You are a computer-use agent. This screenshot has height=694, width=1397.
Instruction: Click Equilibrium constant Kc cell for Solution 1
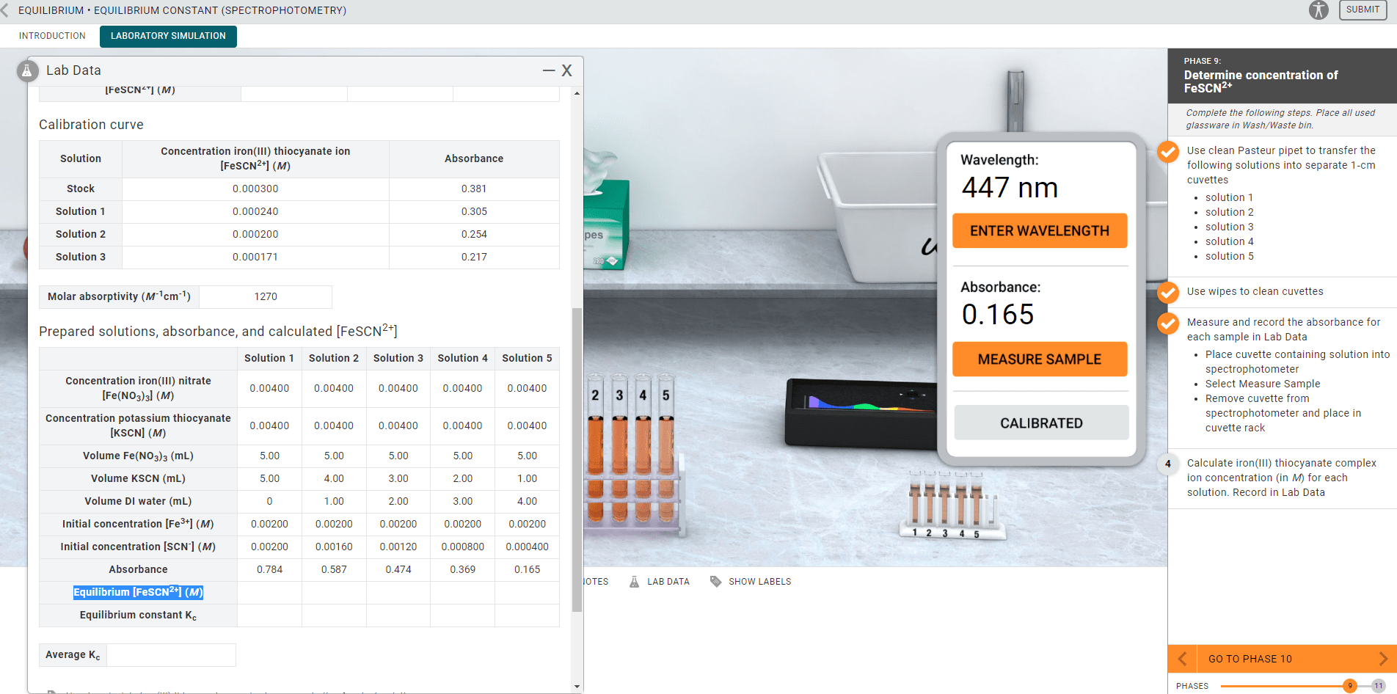point(269,616)
